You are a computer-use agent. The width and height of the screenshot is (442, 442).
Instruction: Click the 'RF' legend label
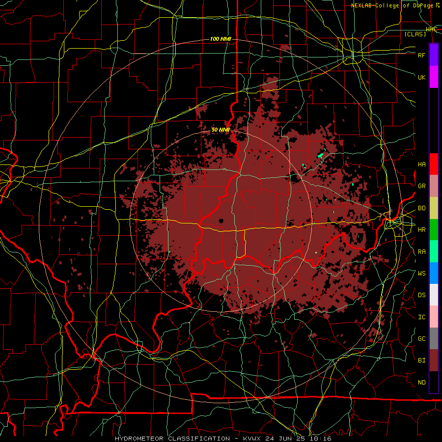[x=422, y=55]
